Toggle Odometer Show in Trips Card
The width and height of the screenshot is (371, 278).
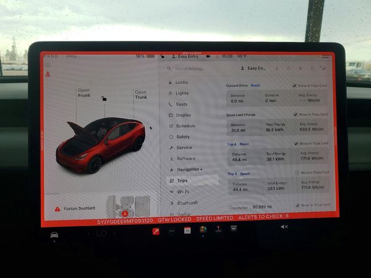click(x=297, y=205)
